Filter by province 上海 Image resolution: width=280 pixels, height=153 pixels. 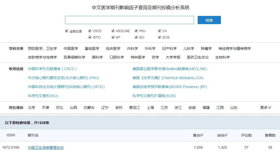(x=150, y=108)
